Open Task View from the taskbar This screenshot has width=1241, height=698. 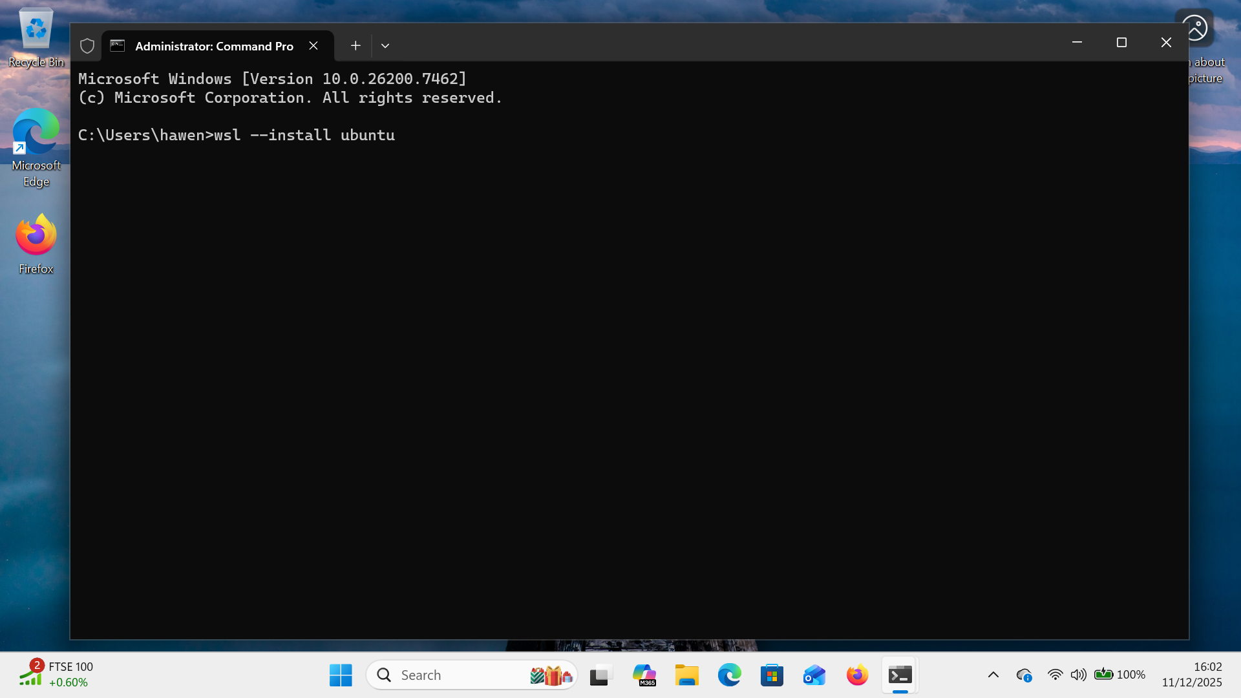600,674
